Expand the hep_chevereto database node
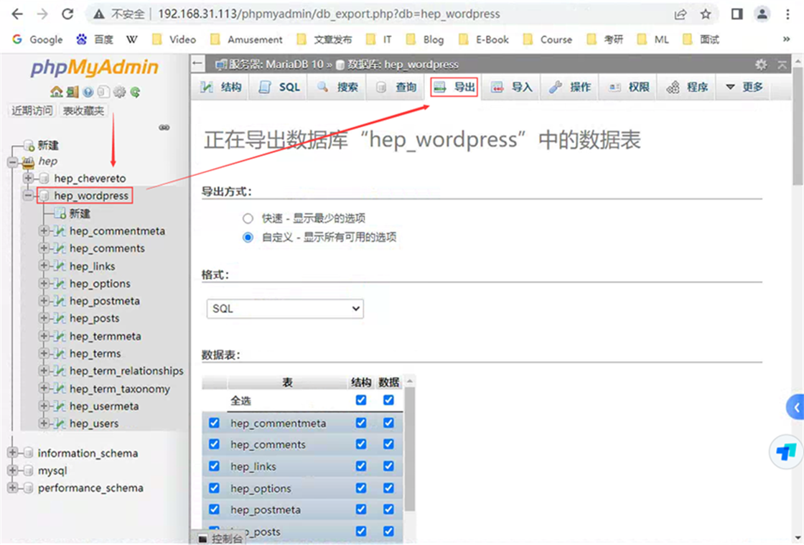Image resolution: width=804 pixels, height=545 pixels. 28,178
